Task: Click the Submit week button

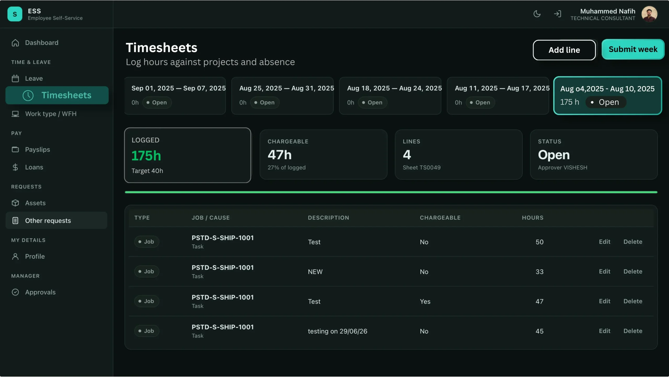Action: (633, 49)
